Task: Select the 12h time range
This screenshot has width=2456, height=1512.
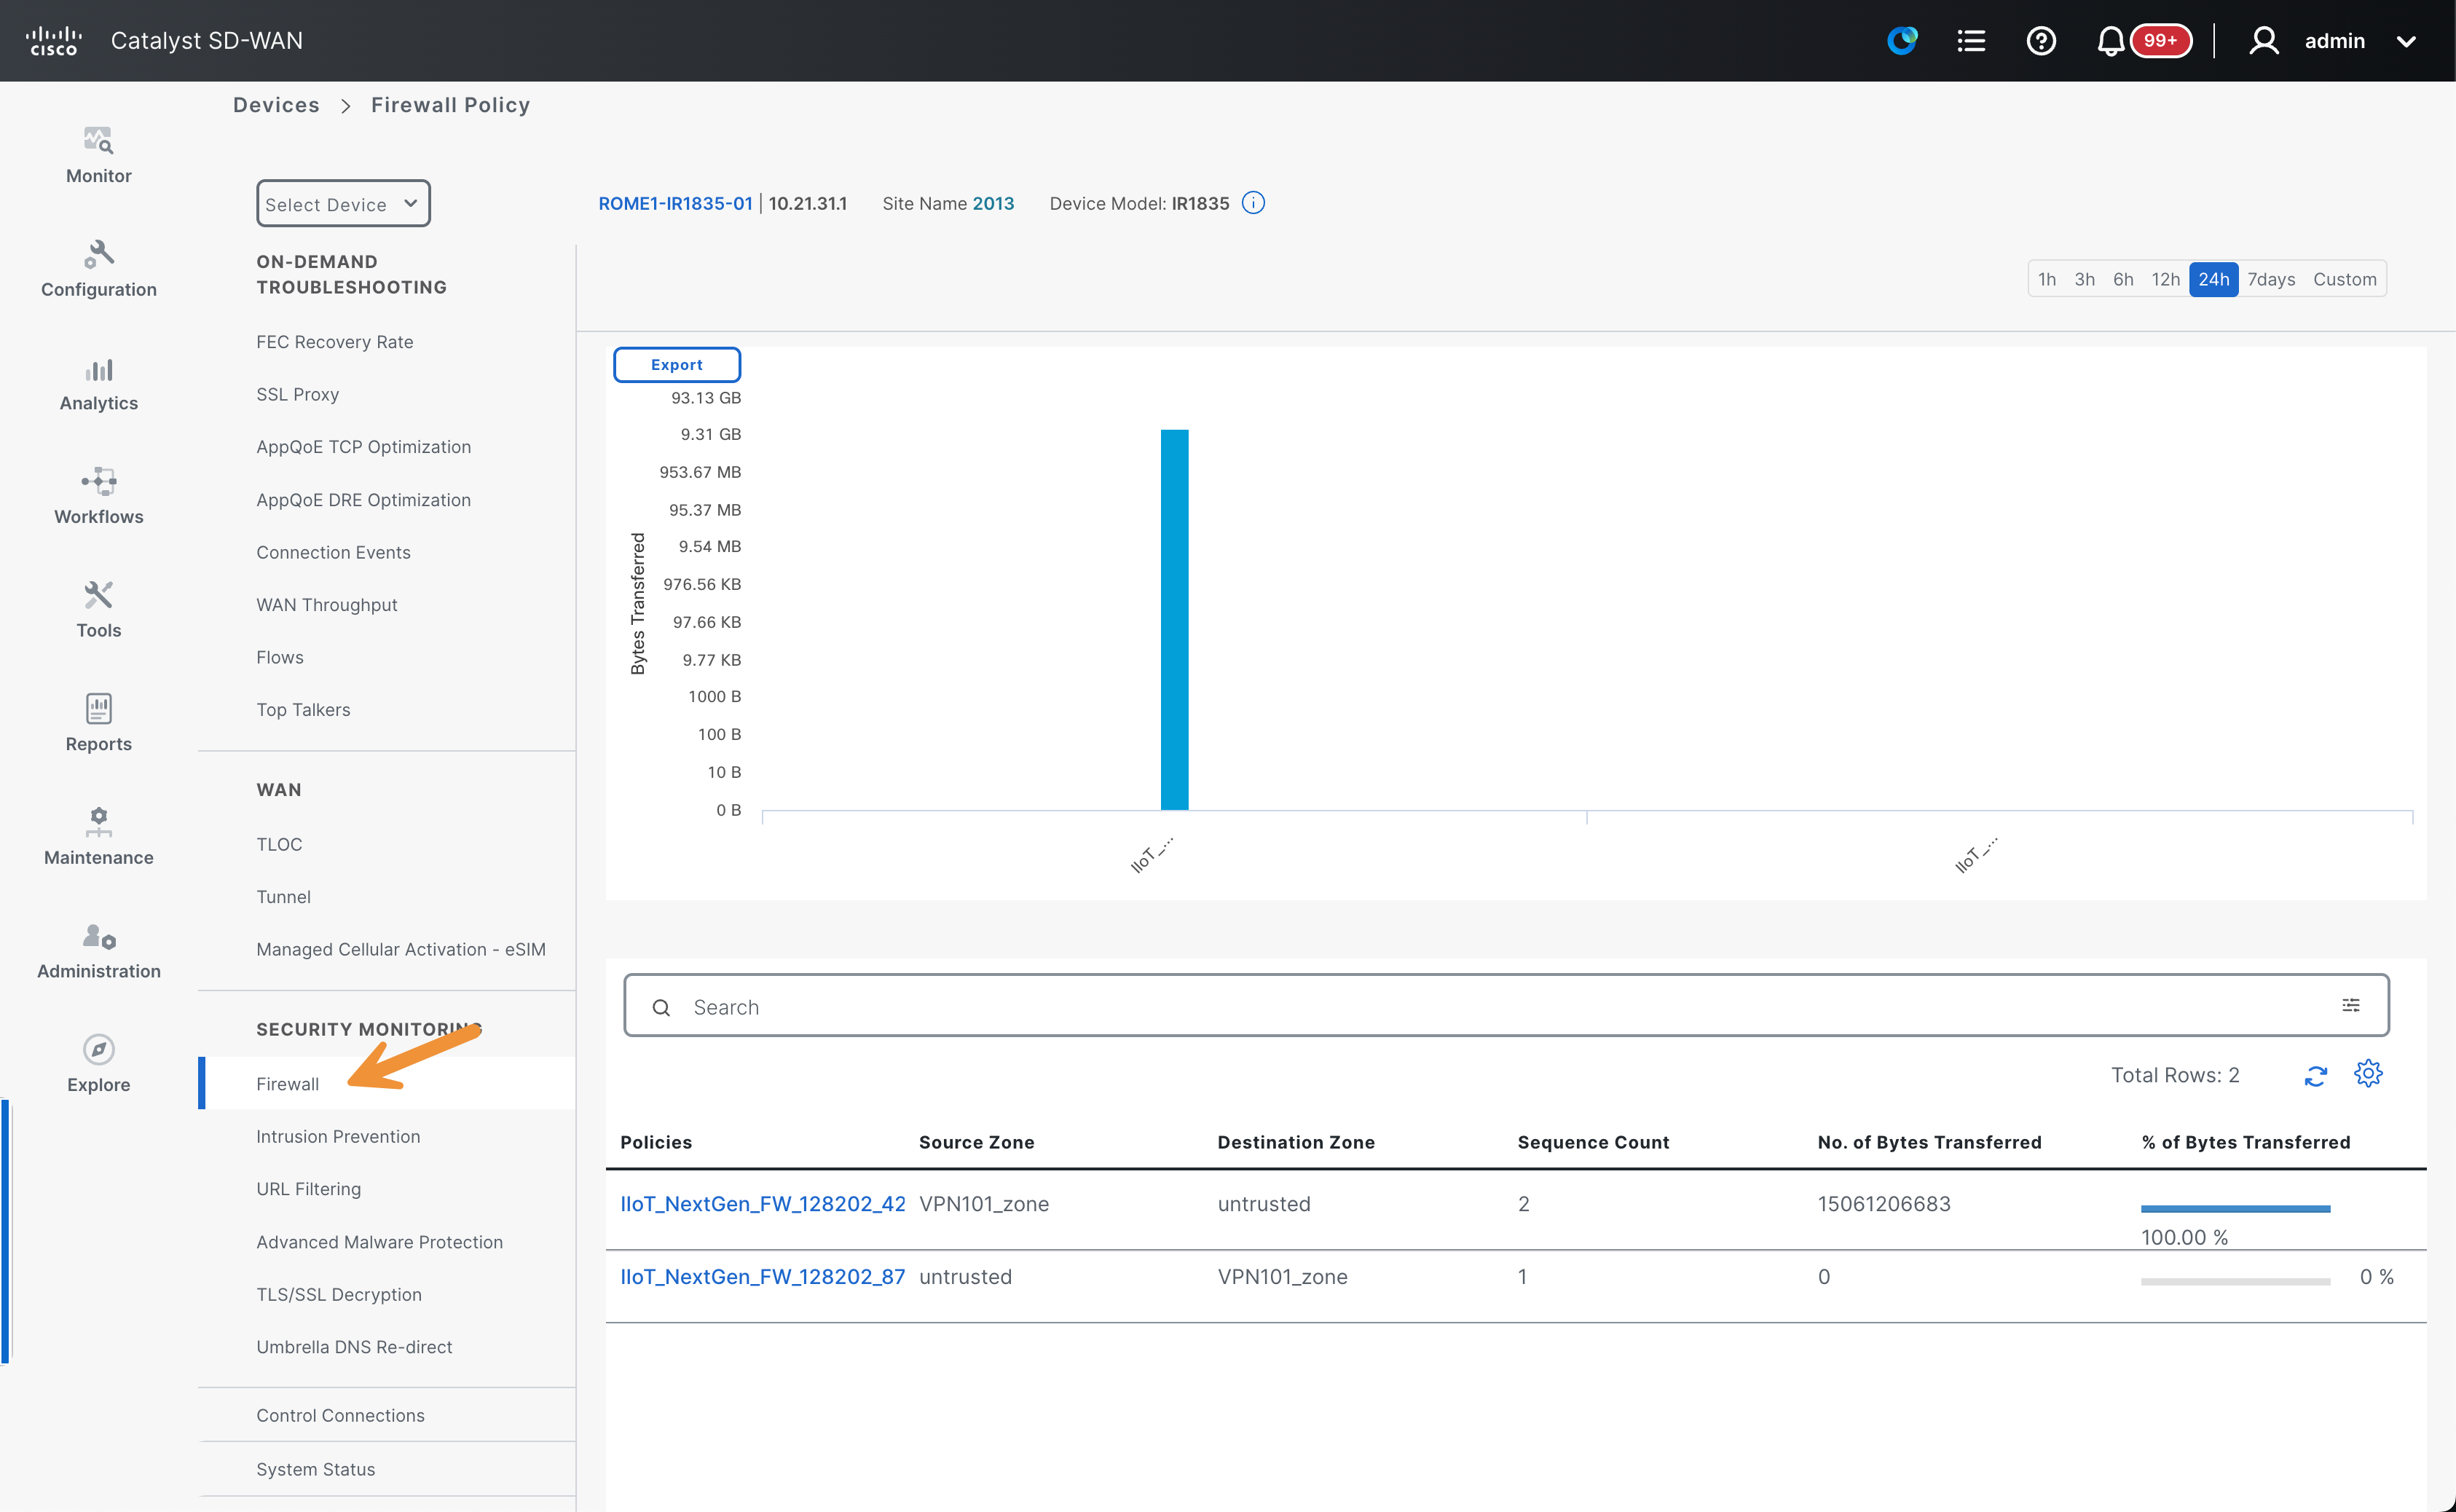Action: [x=2165, y=279]
